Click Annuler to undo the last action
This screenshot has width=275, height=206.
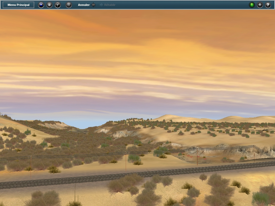[x=87, y=5]
